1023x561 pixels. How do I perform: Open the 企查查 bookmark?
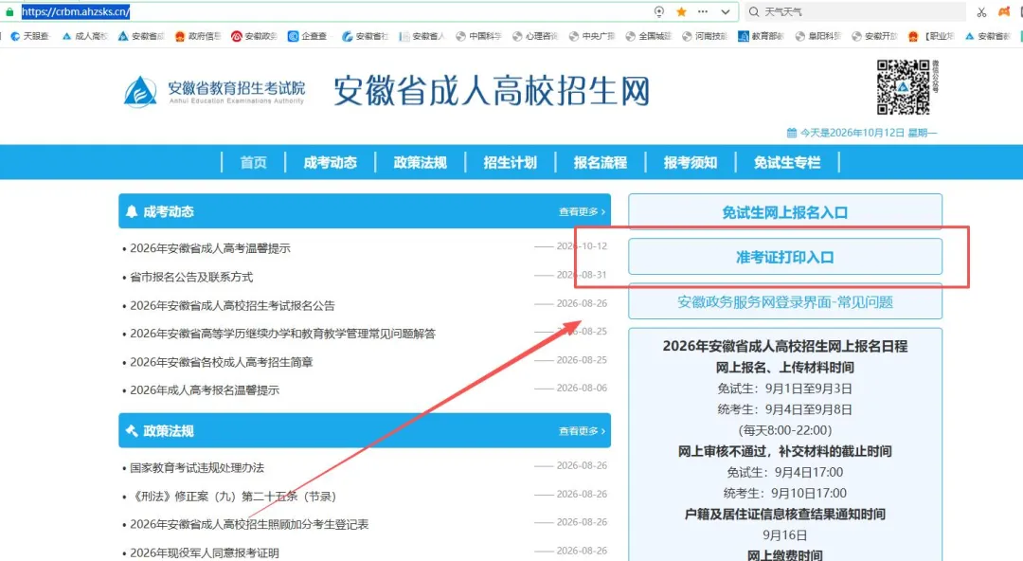point(308,37)
